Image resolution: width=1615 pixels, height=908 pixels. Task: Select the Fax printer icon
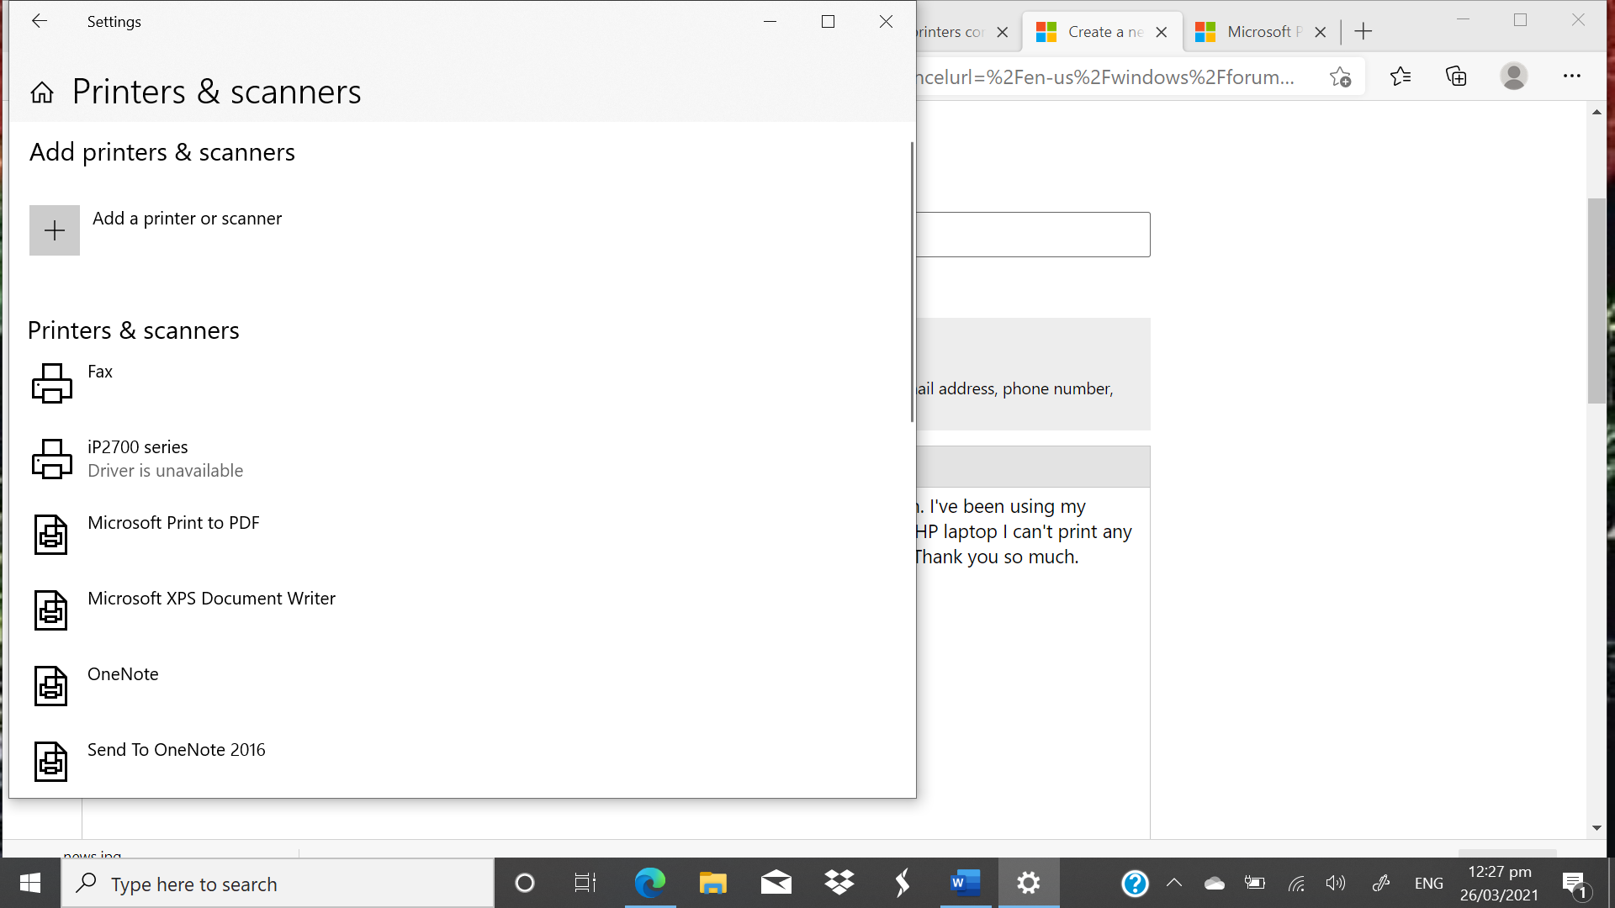pyautogui.click(x=52, y=383)
